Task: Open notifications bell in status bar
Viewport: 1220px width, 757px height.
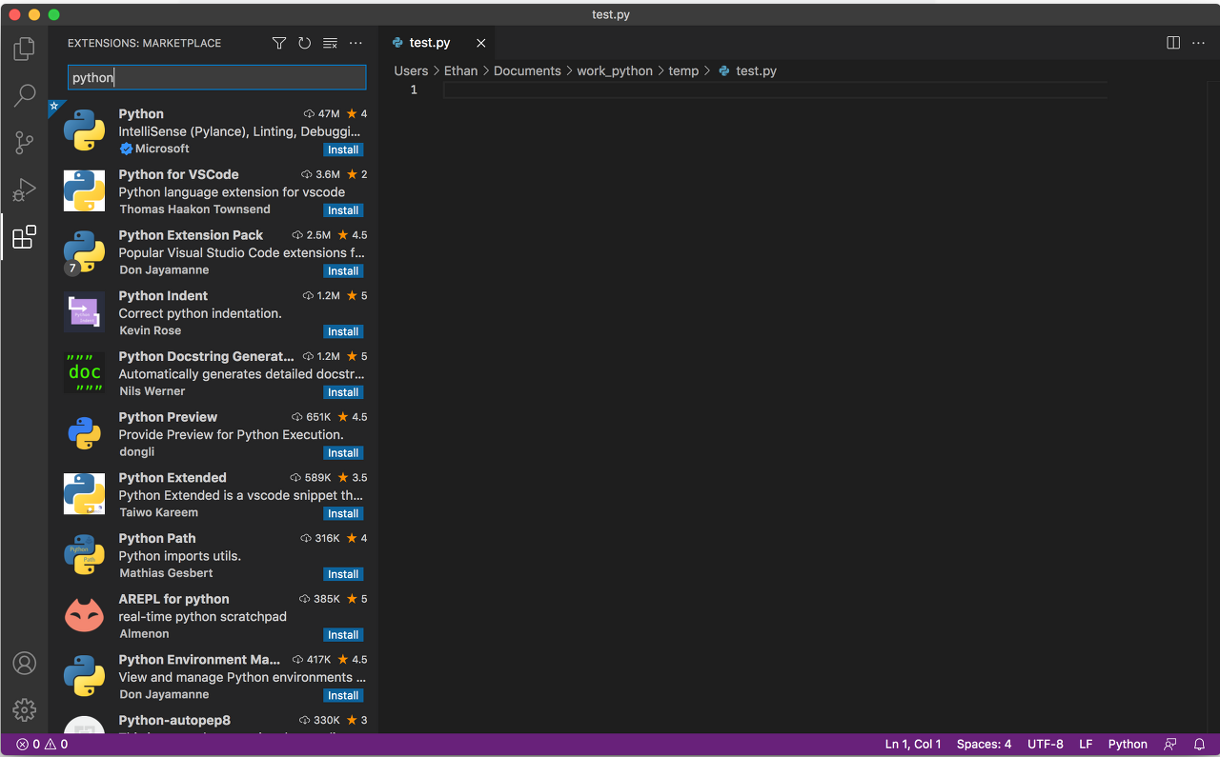Action: 1200,745
